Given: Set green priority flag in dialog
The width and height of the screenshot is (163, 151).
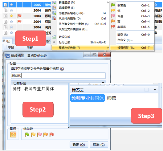Looking at the screenshot, I should tap(27, 134).
